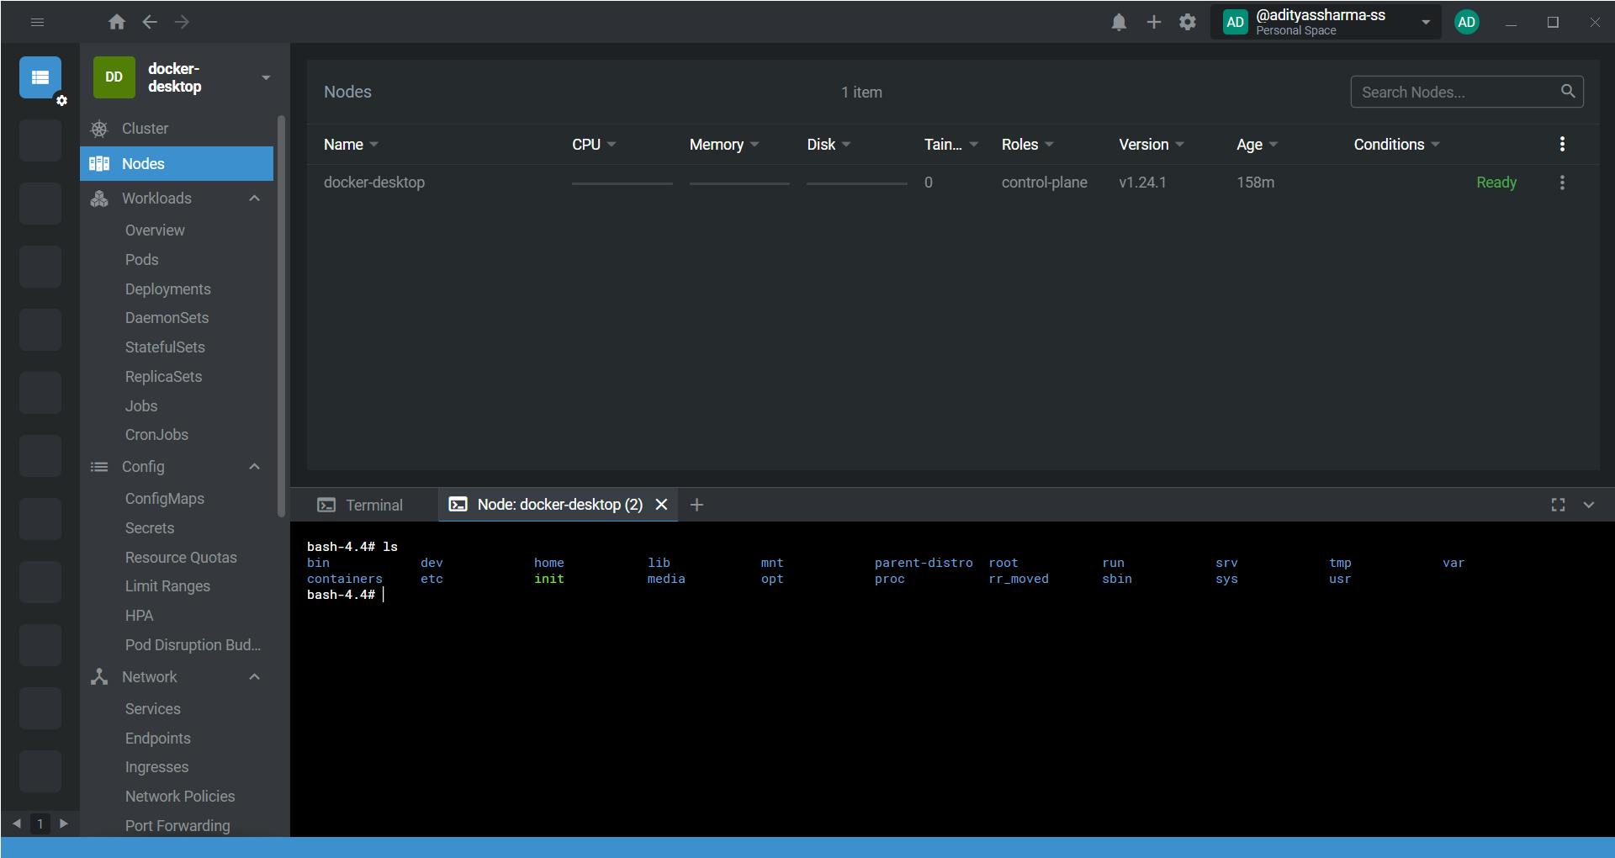Open ConfigMaps in the sidebar

tap(165, 499)
